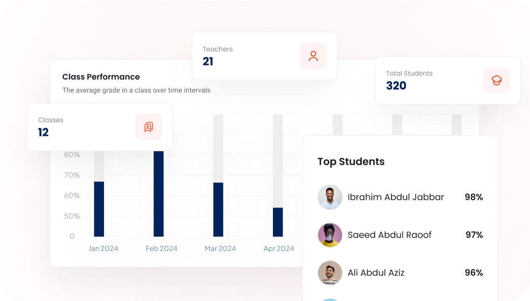Click Ibrahim Abdul Jabbar's avatar
The width and height of the screenshot is (530, 301).
tap(330, 197)
